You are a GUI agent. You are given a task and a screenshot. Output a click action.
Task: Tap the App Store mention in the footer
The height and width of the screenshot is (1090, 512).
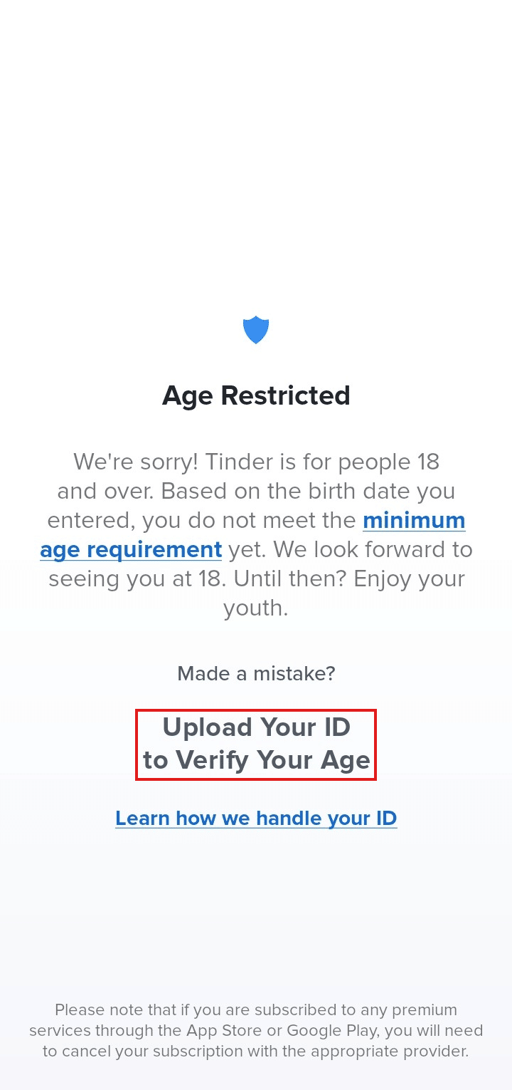coord(220,1031)
